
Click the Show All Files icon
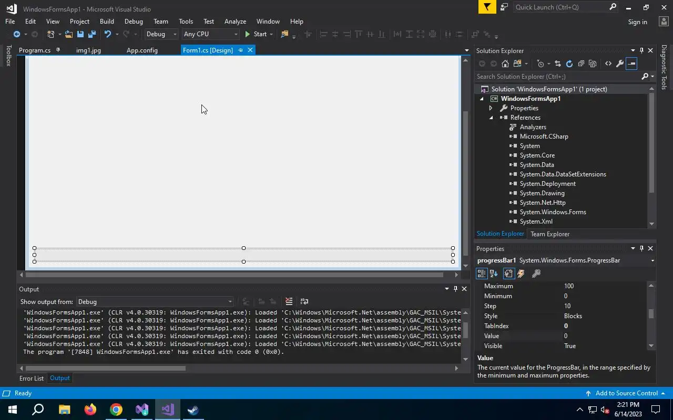coord(593,64)
